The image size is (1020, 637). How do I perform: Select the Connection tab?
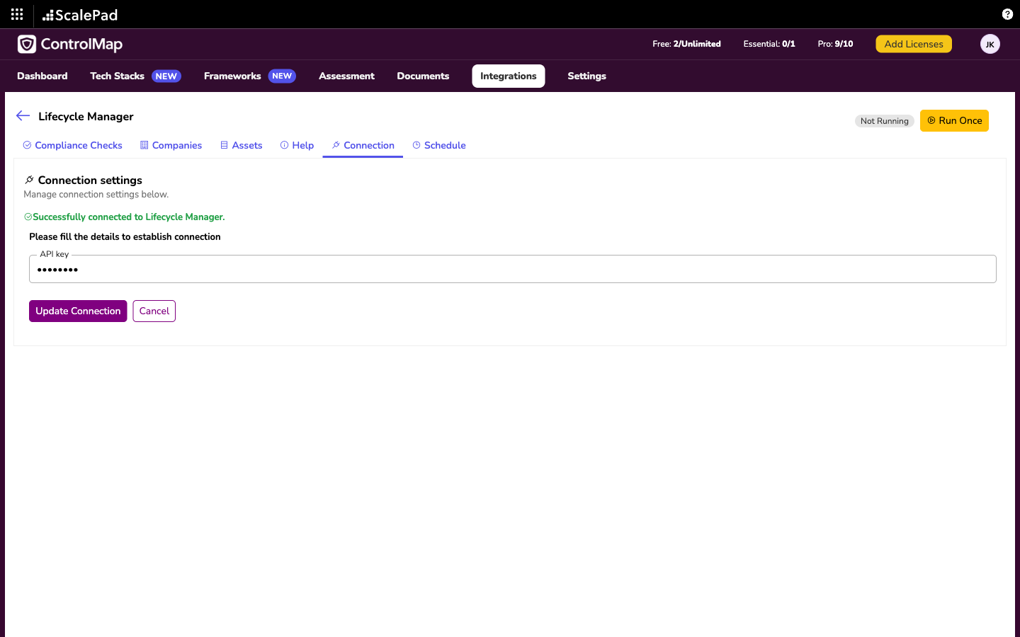pos(363,145)
